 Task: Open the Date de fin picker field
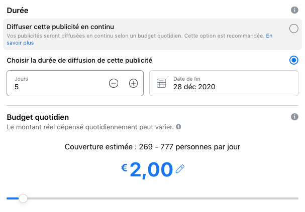click(x=224, y=83)
